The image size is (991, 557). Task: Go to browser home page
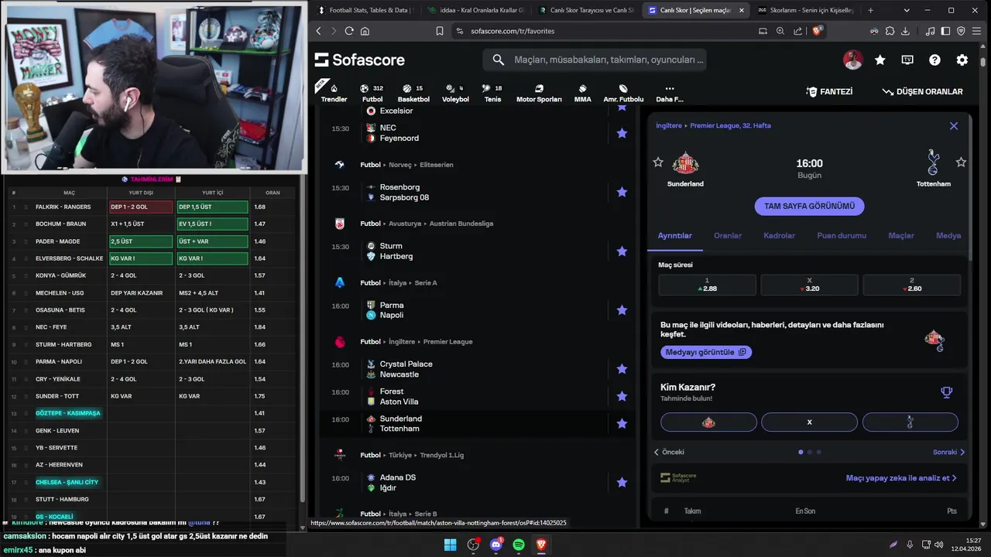click(365, 31)
